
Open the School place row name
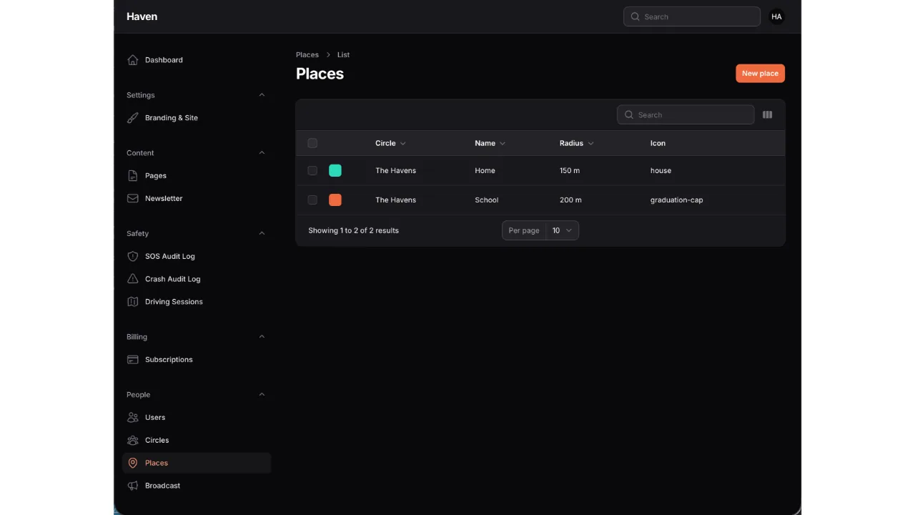pyautogui.click(x=487, y=200)
